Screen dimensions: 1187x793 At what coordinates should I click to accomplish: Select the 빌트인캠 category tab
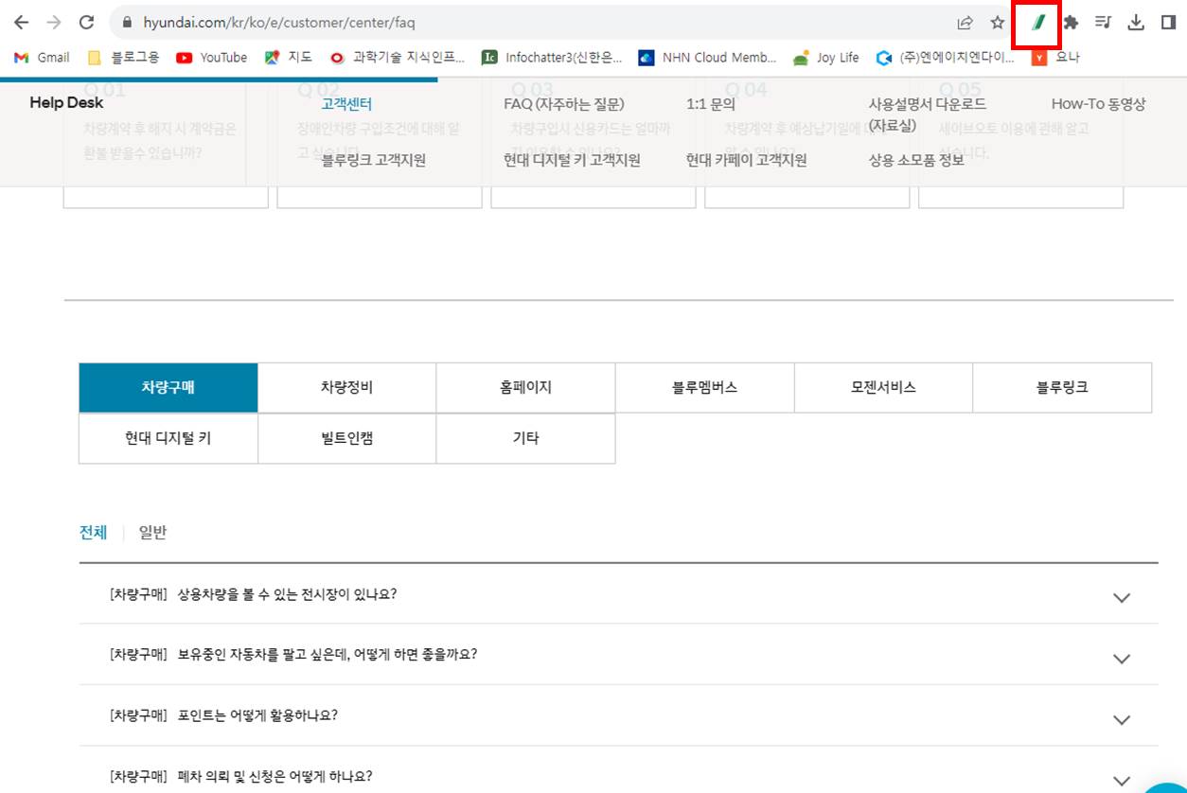(347, 439)
